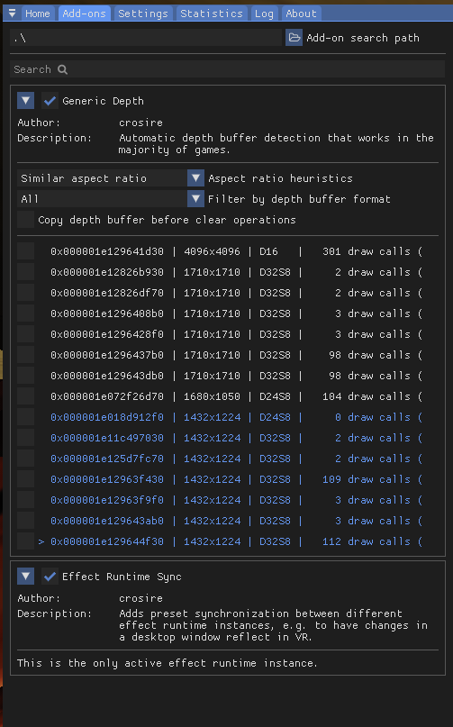Enable copy depth buffer before clear operations
The height and width of the screenshot is (727, 453).
pos(25,220)
